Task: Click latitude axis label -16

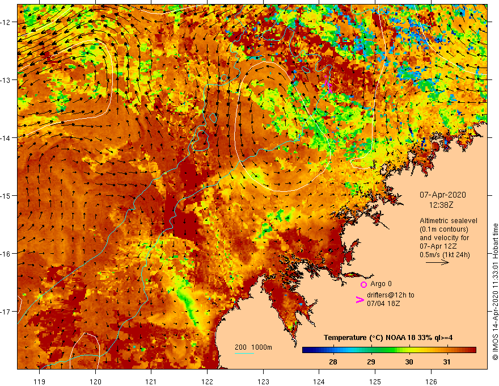Action: pos(7,254)
